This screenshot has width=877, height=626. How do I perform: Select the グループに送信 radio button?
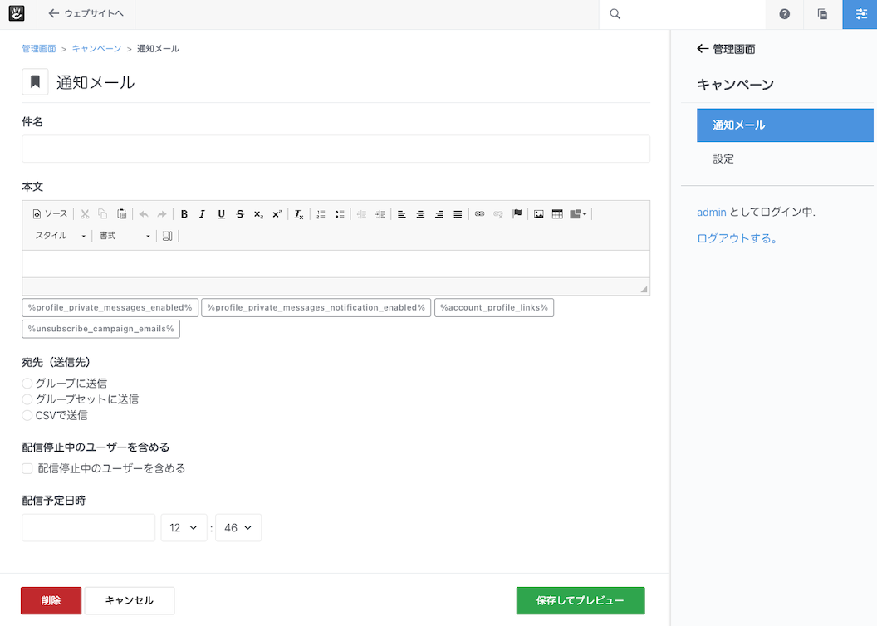coord(27,384)
